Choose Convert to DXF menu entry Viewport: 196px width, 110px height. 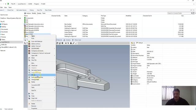click(x=36, y=85)
